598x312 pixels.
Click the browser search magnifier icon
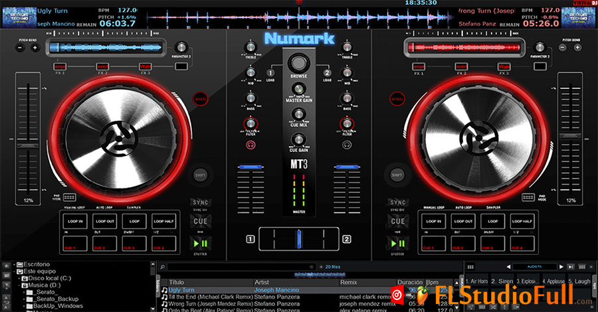click(x=163, y=267)
